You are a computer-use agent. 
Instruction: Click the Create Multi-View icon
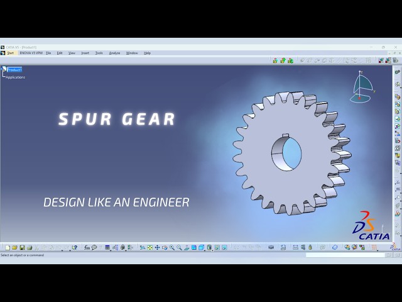click(x=194, y=247)
